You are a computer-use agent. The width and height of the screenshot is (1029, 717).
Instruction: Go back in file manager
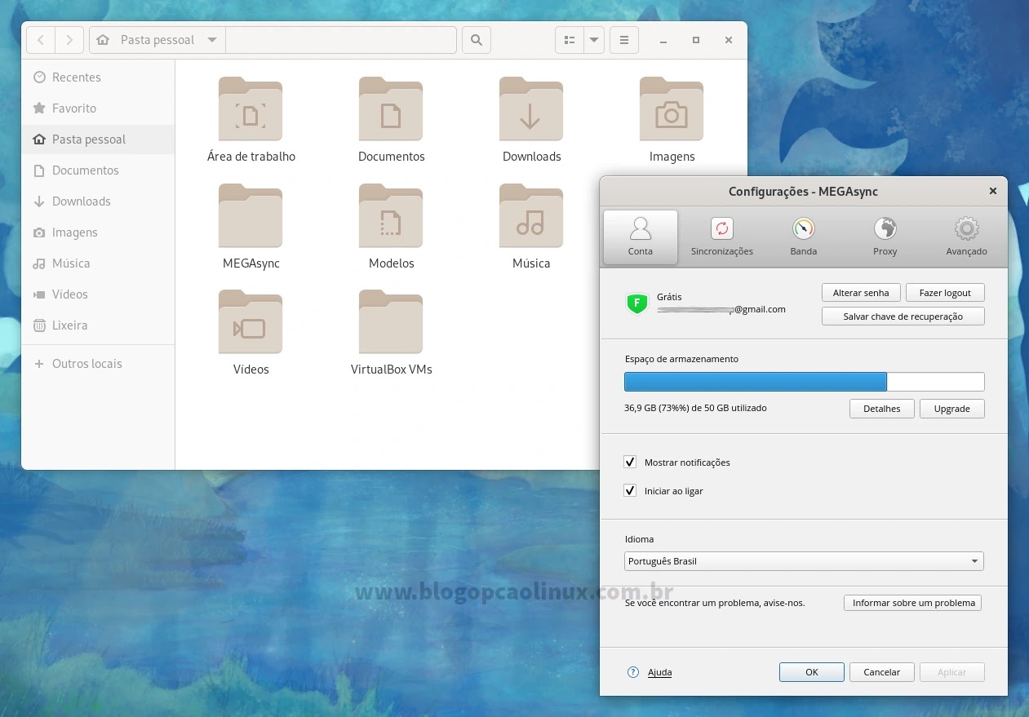coord(41,40)
